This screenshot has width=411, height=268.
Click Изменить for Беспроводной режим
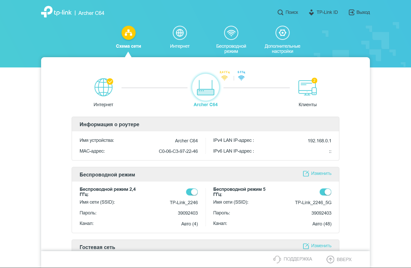(x=321, y=173)
